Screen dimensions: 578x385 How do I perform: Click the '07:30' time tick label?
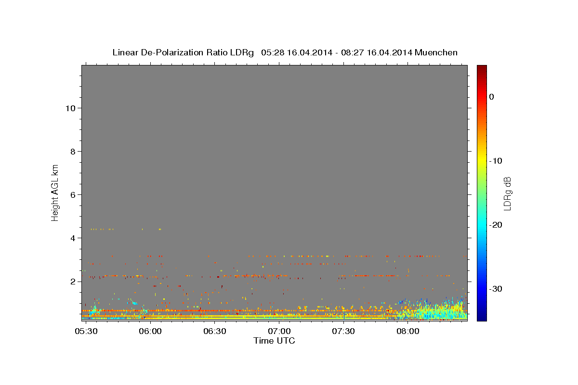343,331
